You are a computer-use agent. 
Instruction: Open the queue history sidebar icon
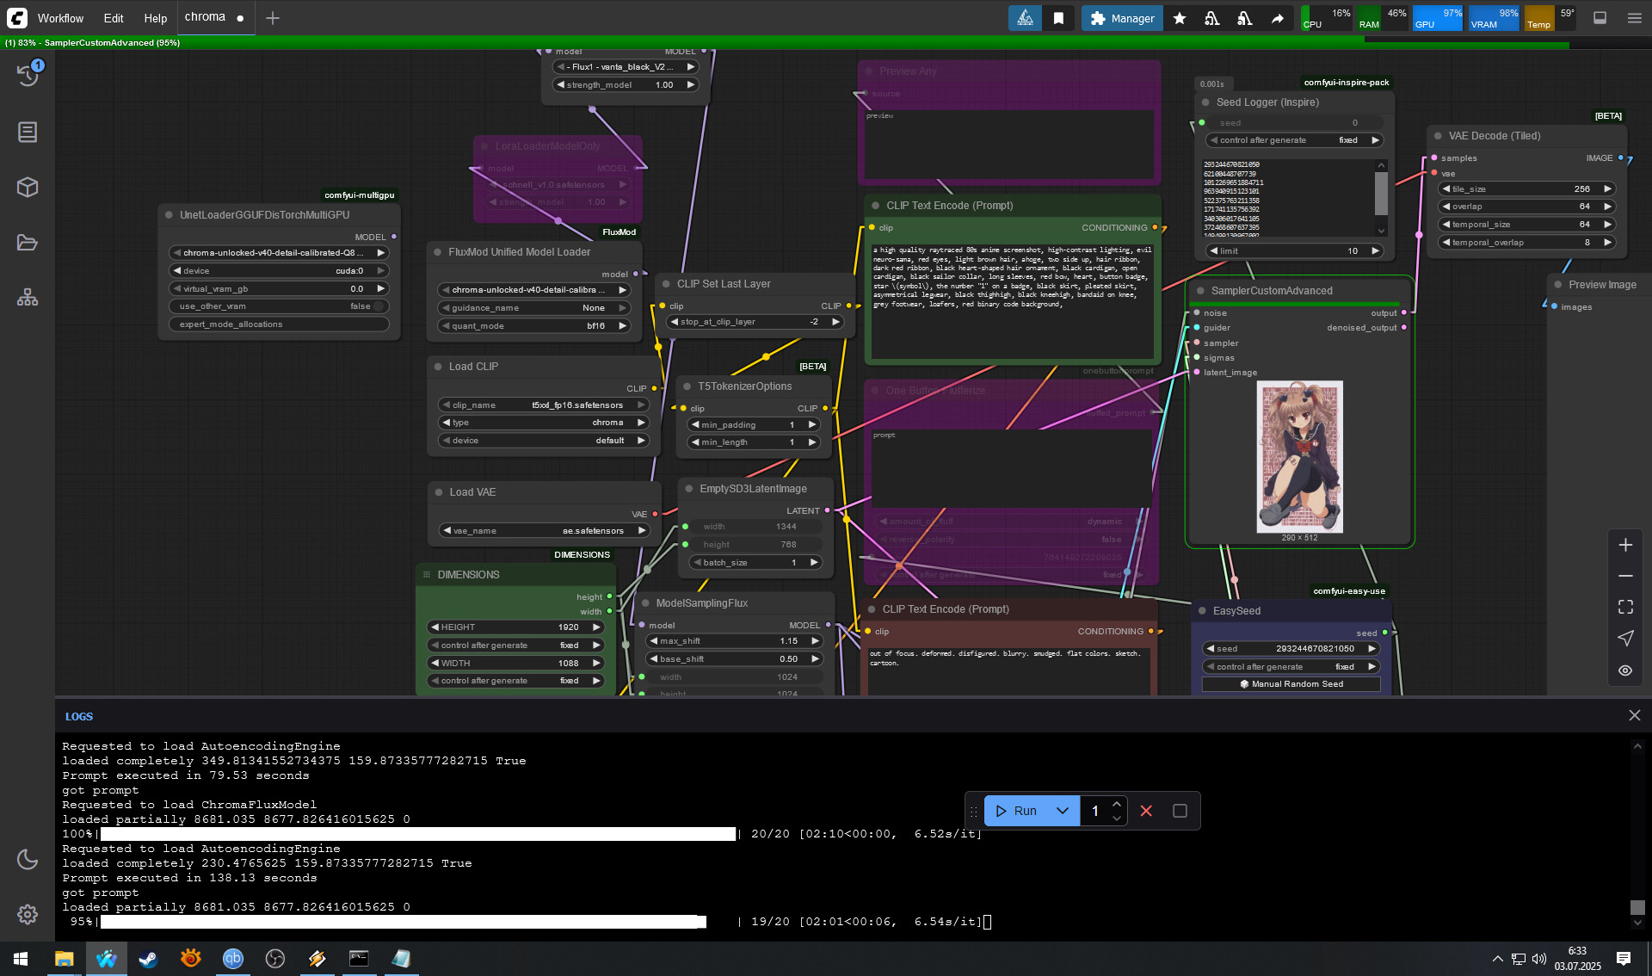(x=28, y=76)
